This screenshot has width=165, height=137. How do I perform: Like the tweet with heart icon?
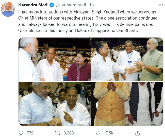coord(98,133)
